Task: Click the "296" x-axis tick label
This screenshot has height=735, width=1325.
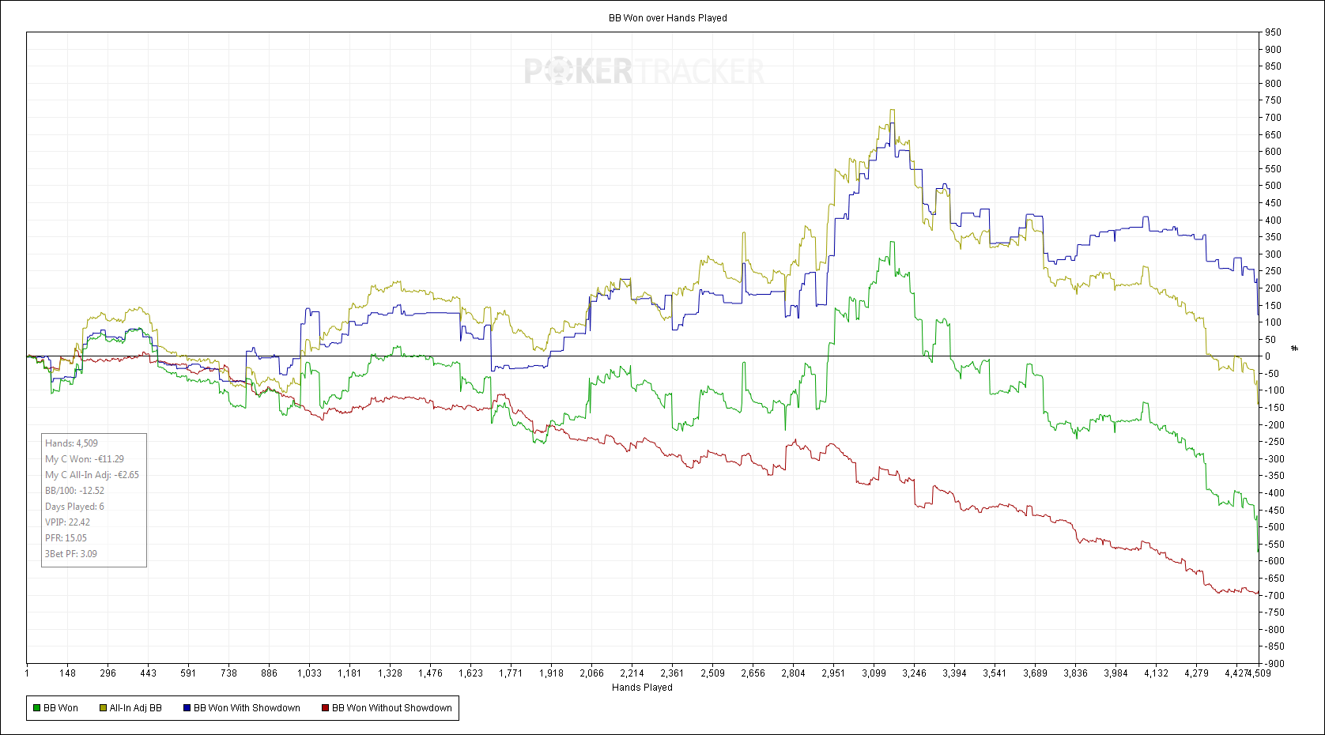Action: tap(108, 673)
